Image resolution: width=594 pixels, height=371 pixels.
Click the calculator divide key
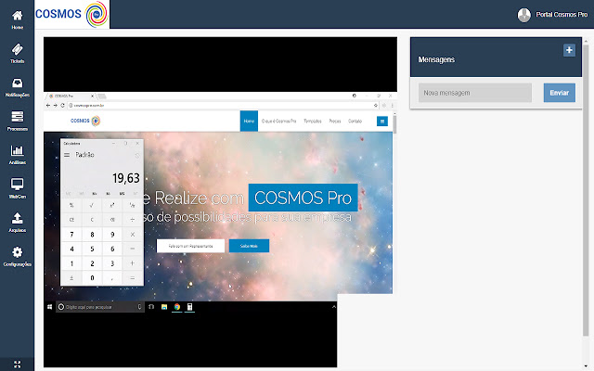[132, 220]
